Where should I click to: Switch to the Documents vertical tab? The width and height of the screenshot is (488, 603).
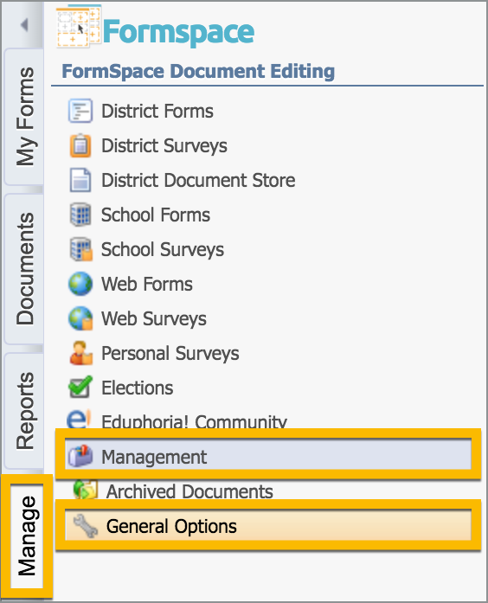coord(24,269)
